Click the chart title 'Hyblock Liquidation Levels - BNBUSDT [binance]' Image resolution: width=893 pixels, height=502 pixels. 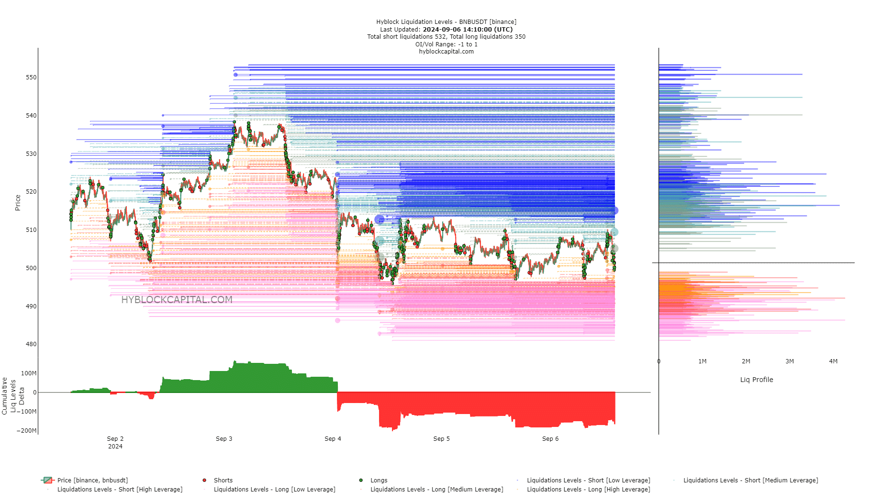tap(446, 22)
